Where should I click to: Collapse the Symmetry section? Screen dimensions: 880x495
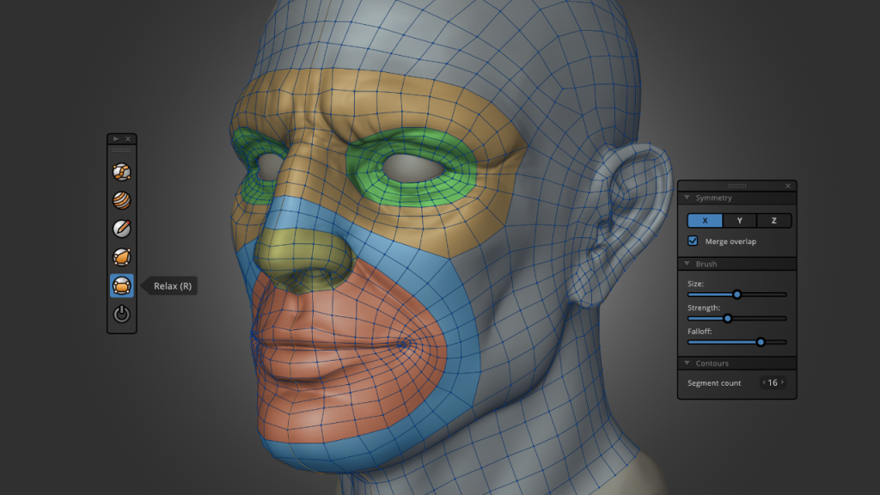pyautogui.click(x=687, y=197)
